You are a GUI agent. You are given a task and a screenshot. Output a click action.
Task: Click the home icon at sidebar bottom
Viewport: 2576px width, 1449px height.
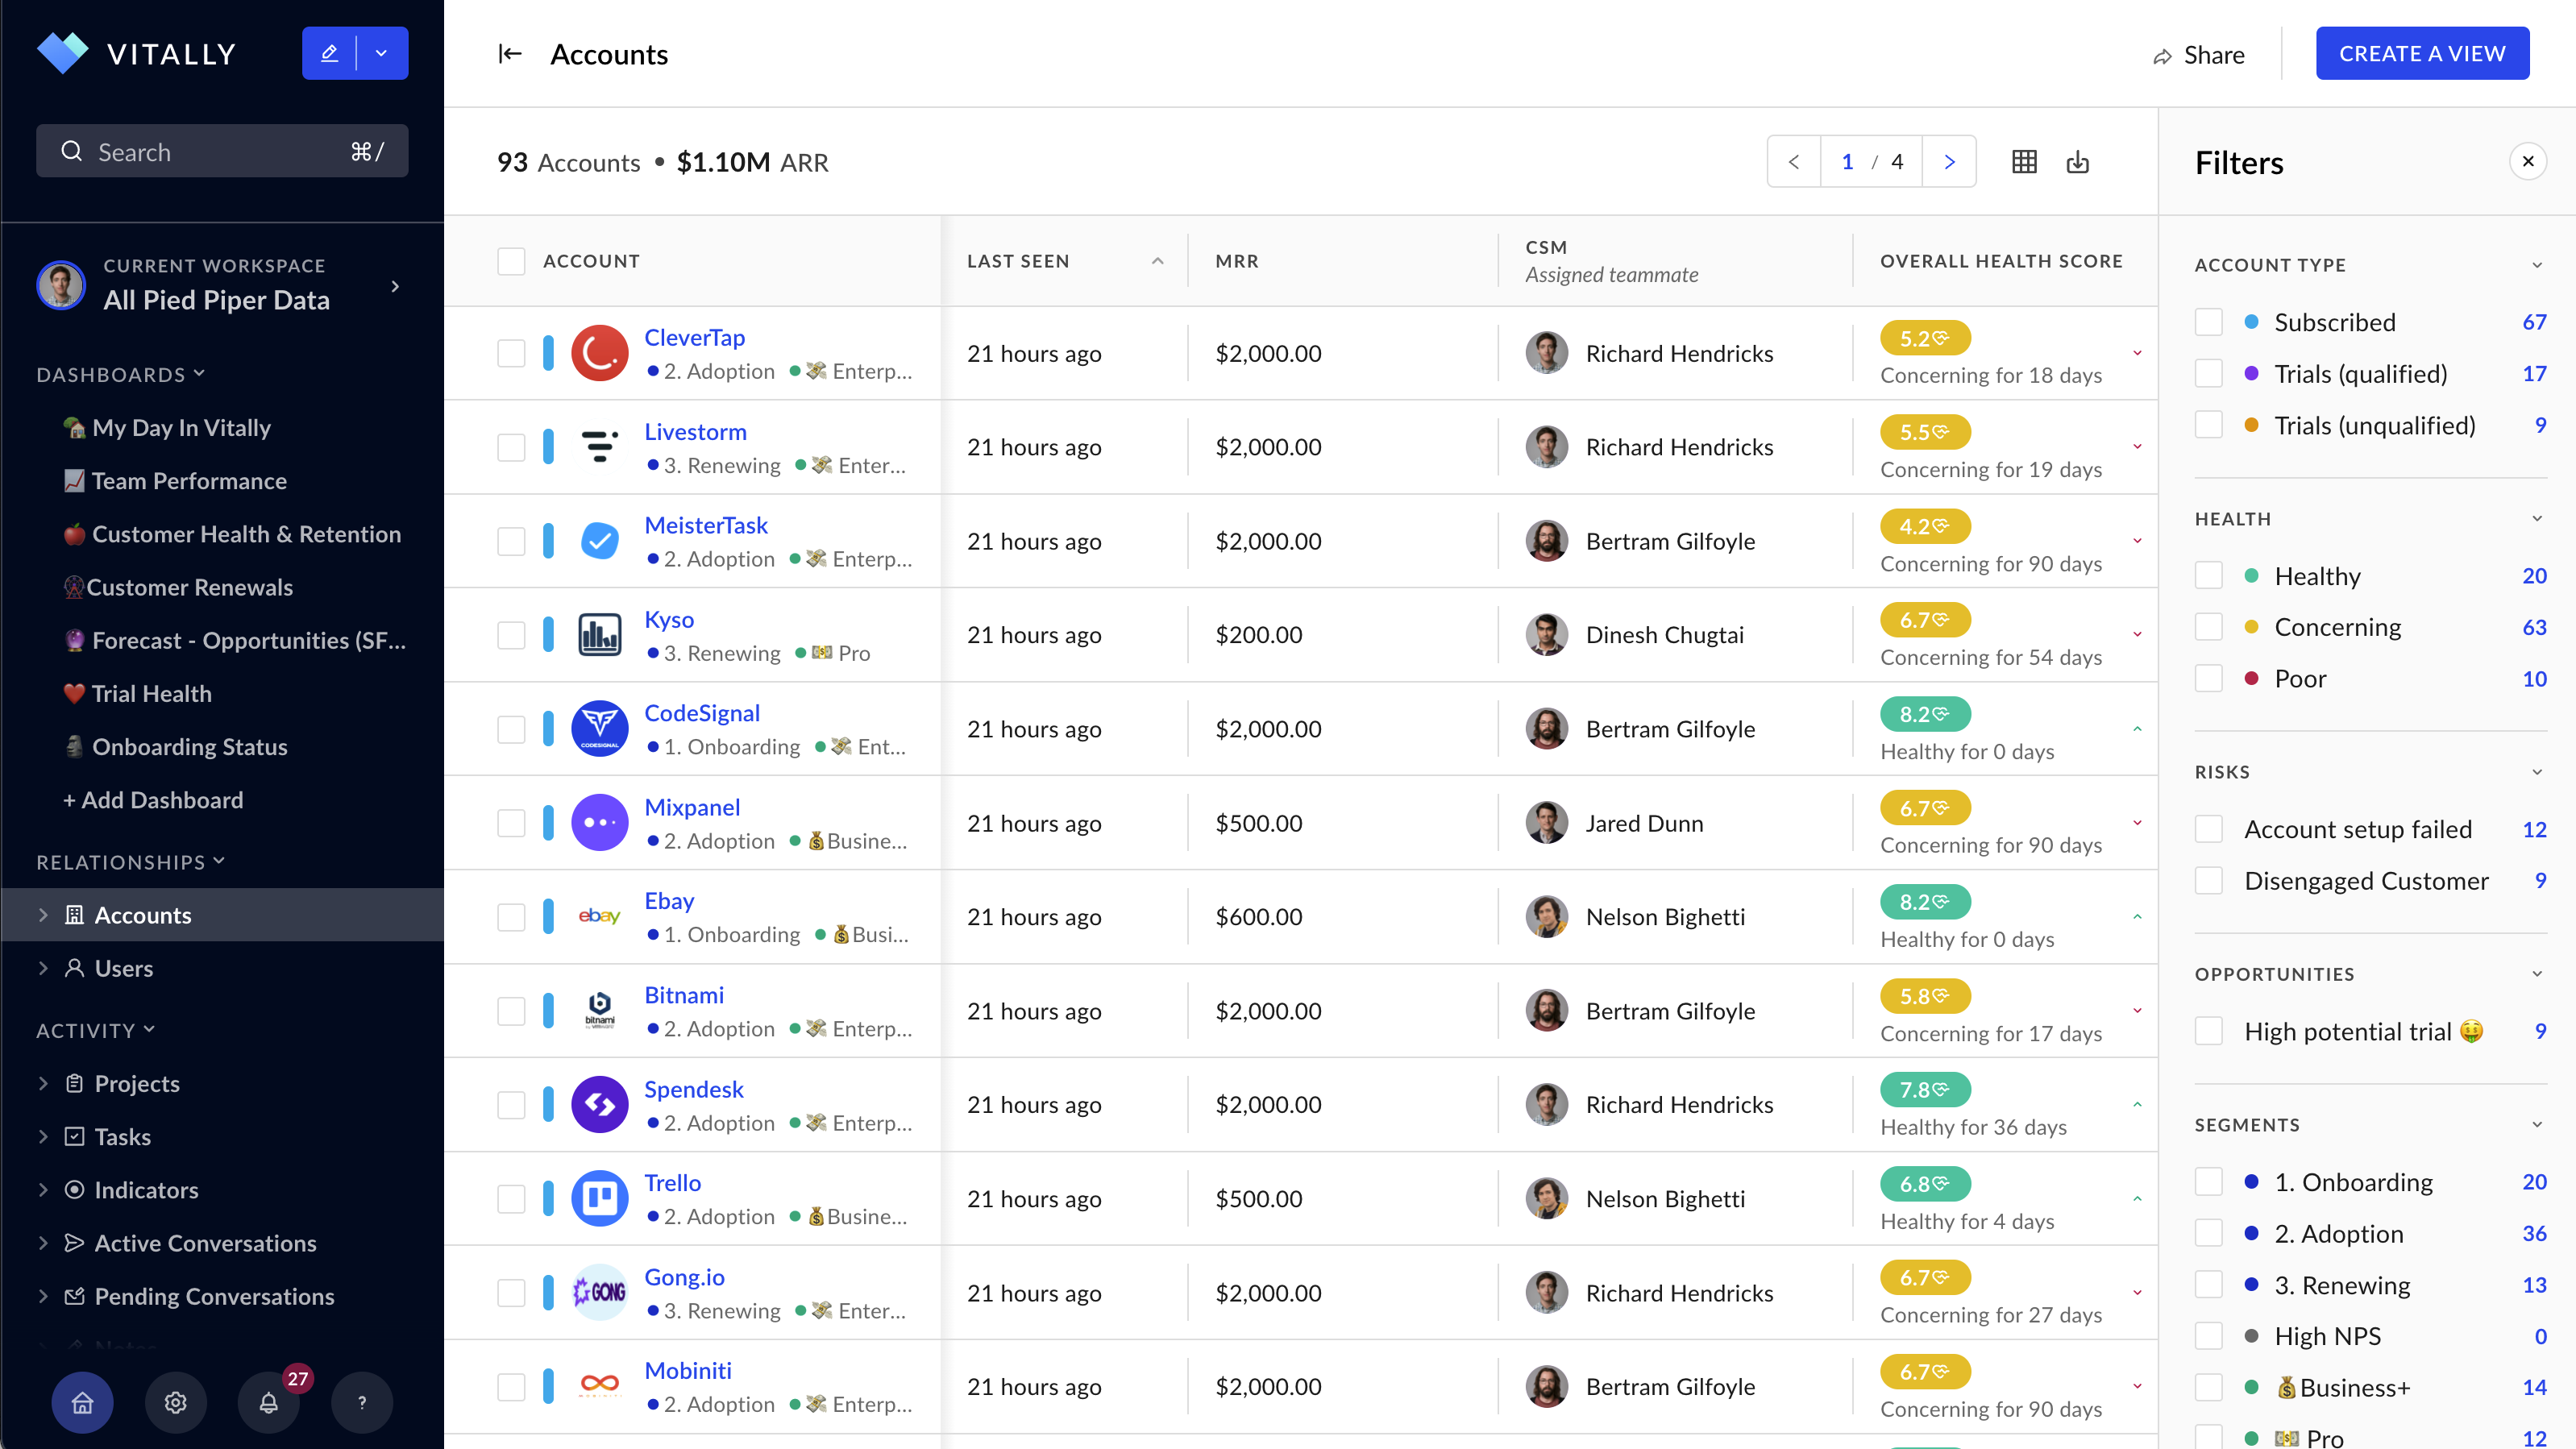click(x=83, y=1402)
